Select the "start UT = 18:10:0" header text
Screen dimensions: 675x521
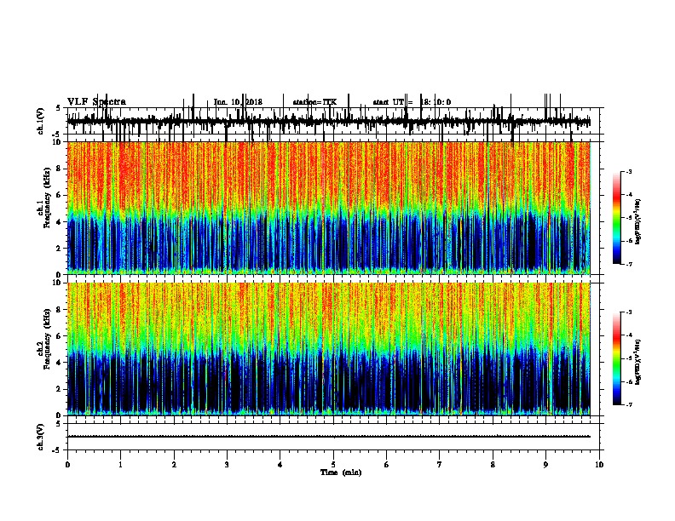412,102
